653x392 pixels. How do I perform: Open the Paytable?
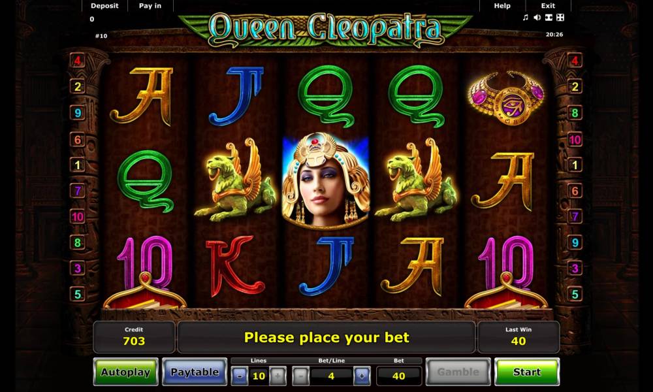(195, 372)
